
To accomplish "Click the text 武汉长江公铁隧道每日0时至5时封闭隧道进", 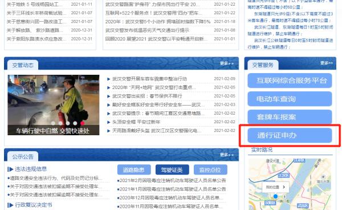I will tap(294, 41).
